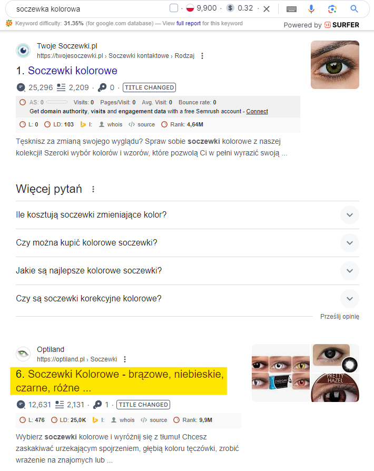Click 'Prześlij opinię' feedback link
This screenshot has height=471, width=374.
339,317
